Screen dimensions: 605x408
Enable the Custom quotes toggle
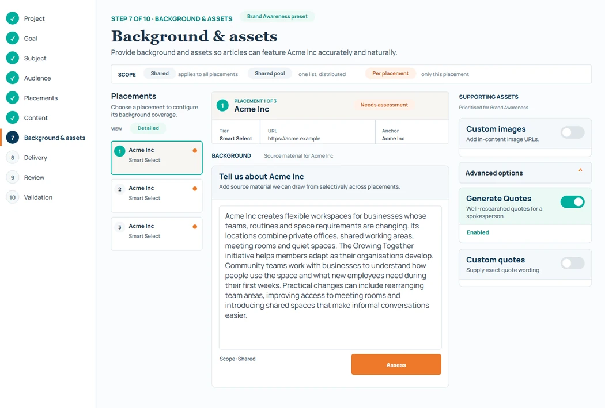tap(573, 264)
